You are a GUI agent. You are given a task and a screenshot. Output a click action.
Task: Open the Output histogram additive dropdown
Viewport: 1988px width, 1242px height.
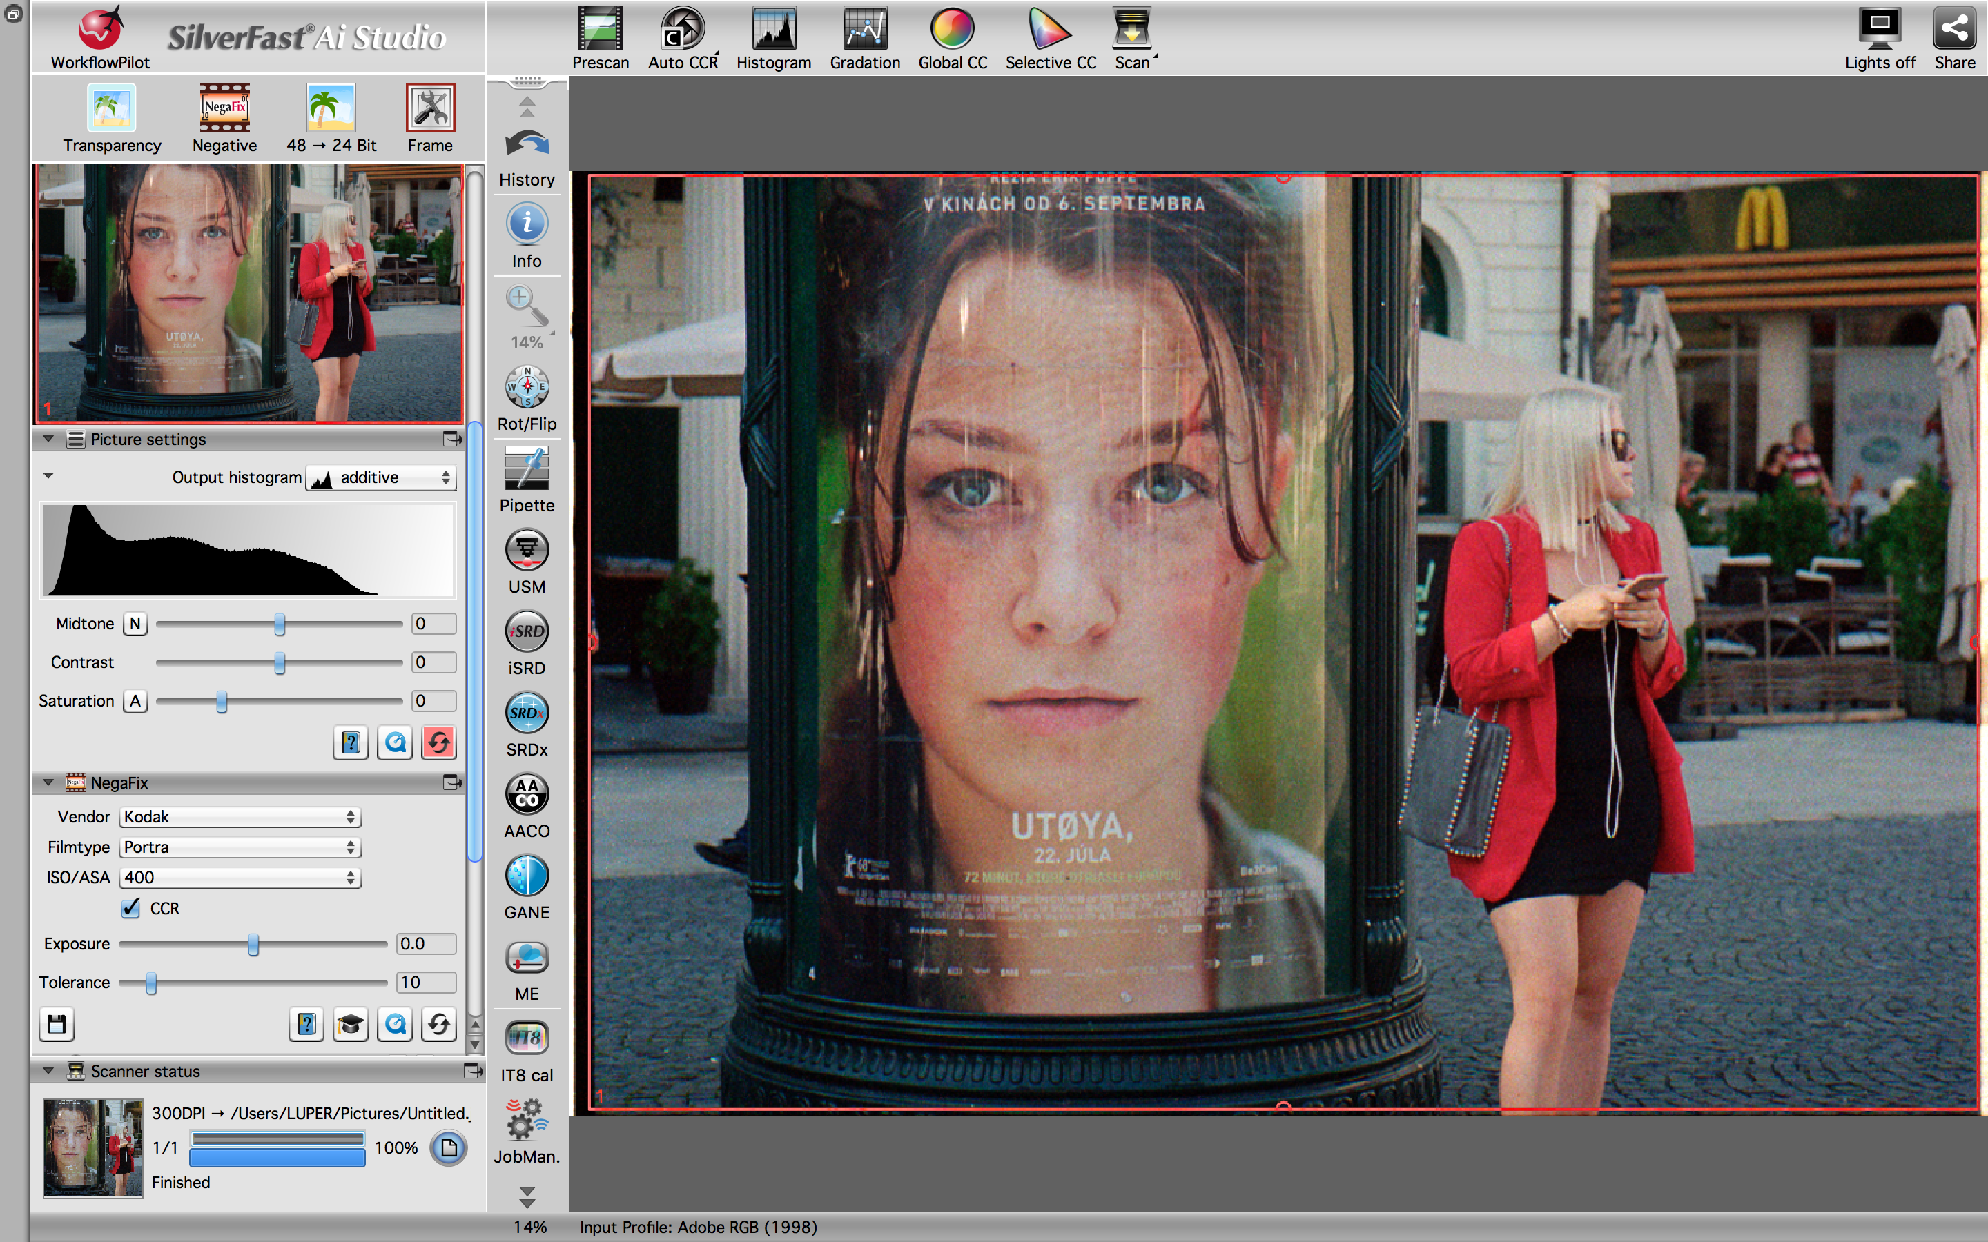coord(381,477)
